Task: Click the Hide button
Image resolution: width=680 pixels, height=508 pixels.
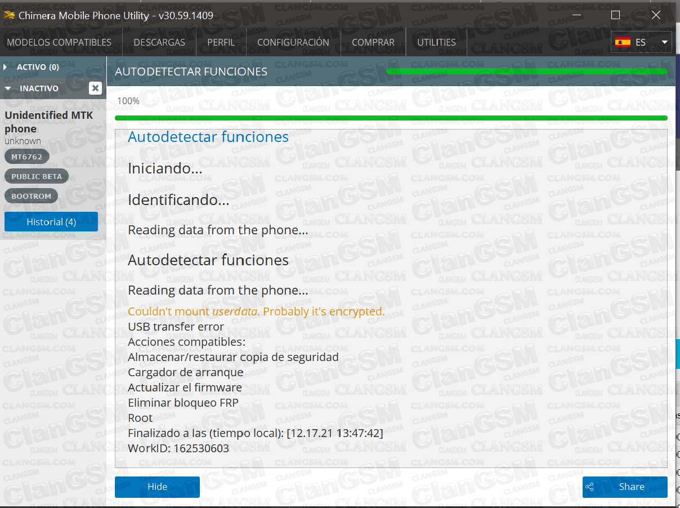Action: (157, 487)
